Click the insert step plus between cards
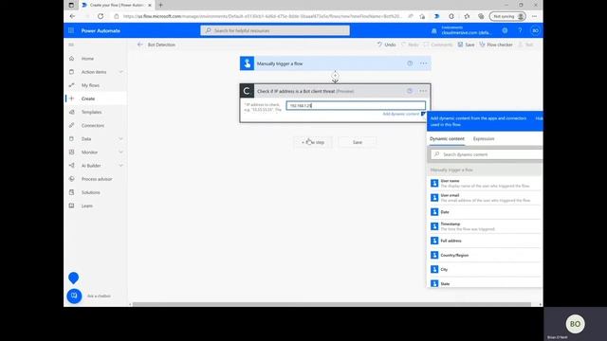The width and height of the screenshot is (607, 341). [335, 76]
